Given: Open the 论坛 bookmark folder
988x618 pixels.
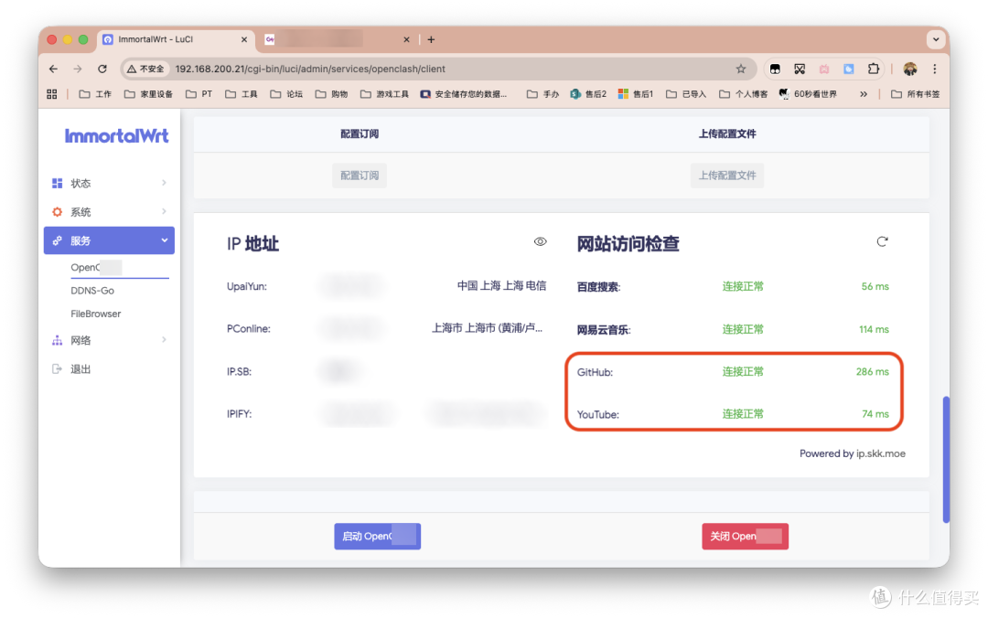Looking at the screenshot, I should [x=286, y=94].
